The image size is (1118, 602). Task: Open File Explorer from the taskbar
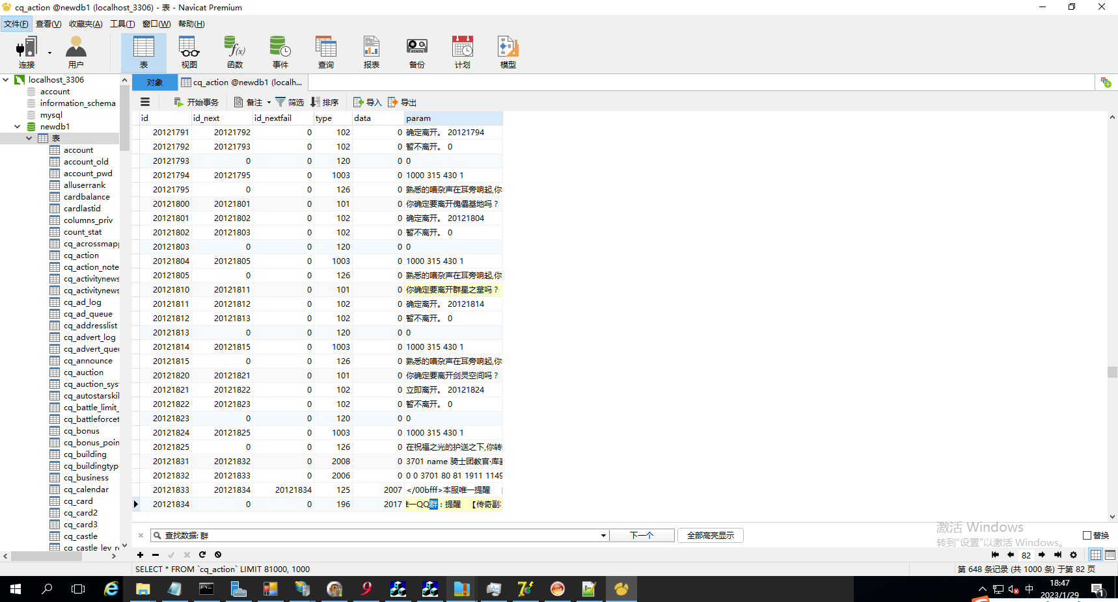(143, 589)
